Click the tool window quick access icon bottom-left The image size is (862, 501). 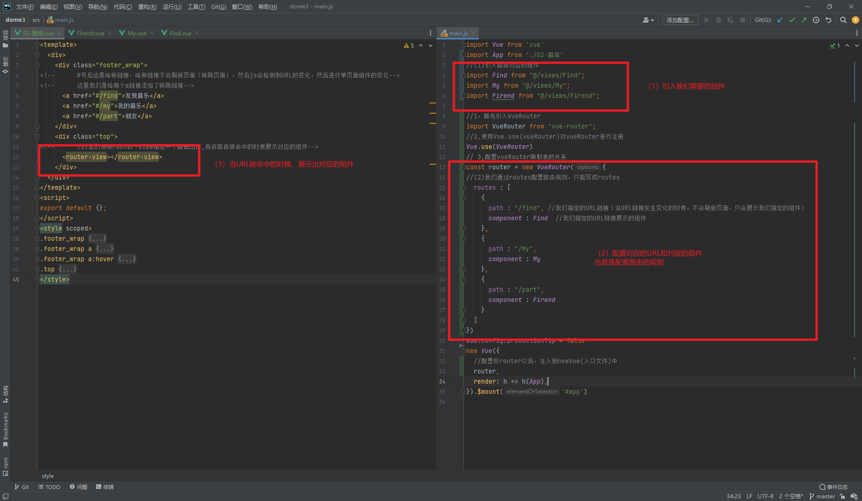(x=6, y=496)
